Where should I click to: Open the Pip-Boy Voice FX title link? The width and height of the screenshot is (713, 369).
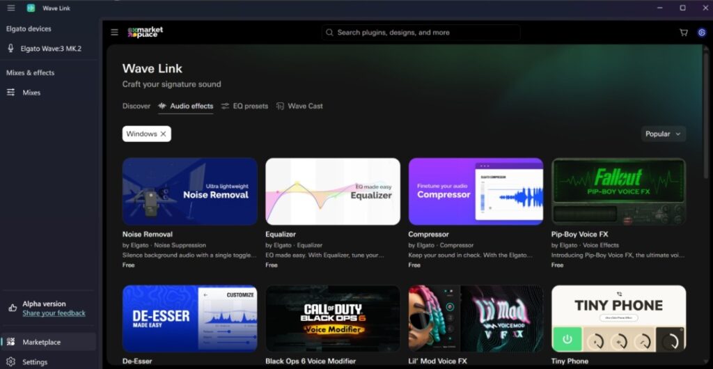579,234
